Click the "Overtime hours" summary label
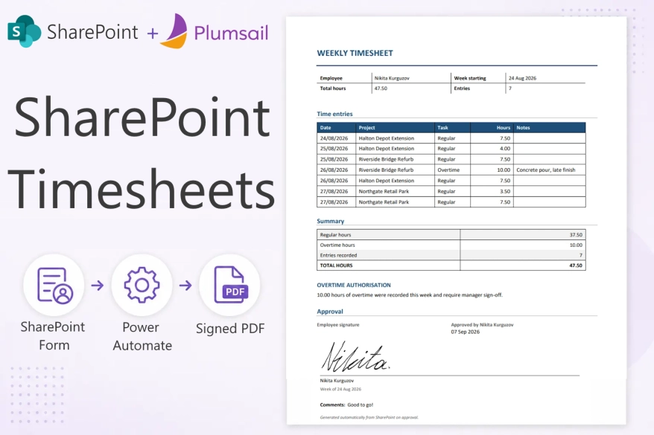The width and height of the screenshot is (654, 435). click(337, 245)
